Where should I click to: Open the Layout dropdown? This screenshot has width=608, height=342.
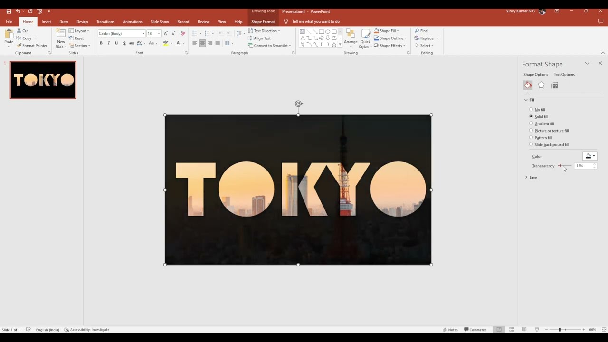coord(79,31)
